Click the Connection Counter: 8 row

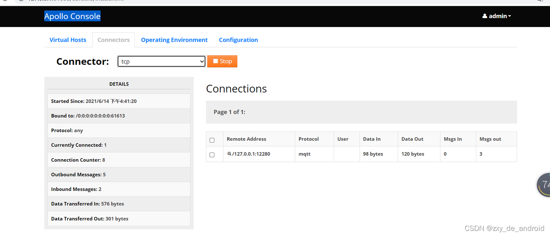tap(119, 160)
